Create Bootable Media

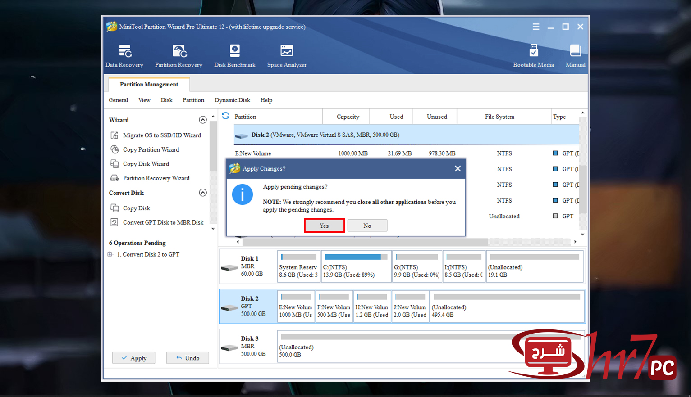click(533, 56)
